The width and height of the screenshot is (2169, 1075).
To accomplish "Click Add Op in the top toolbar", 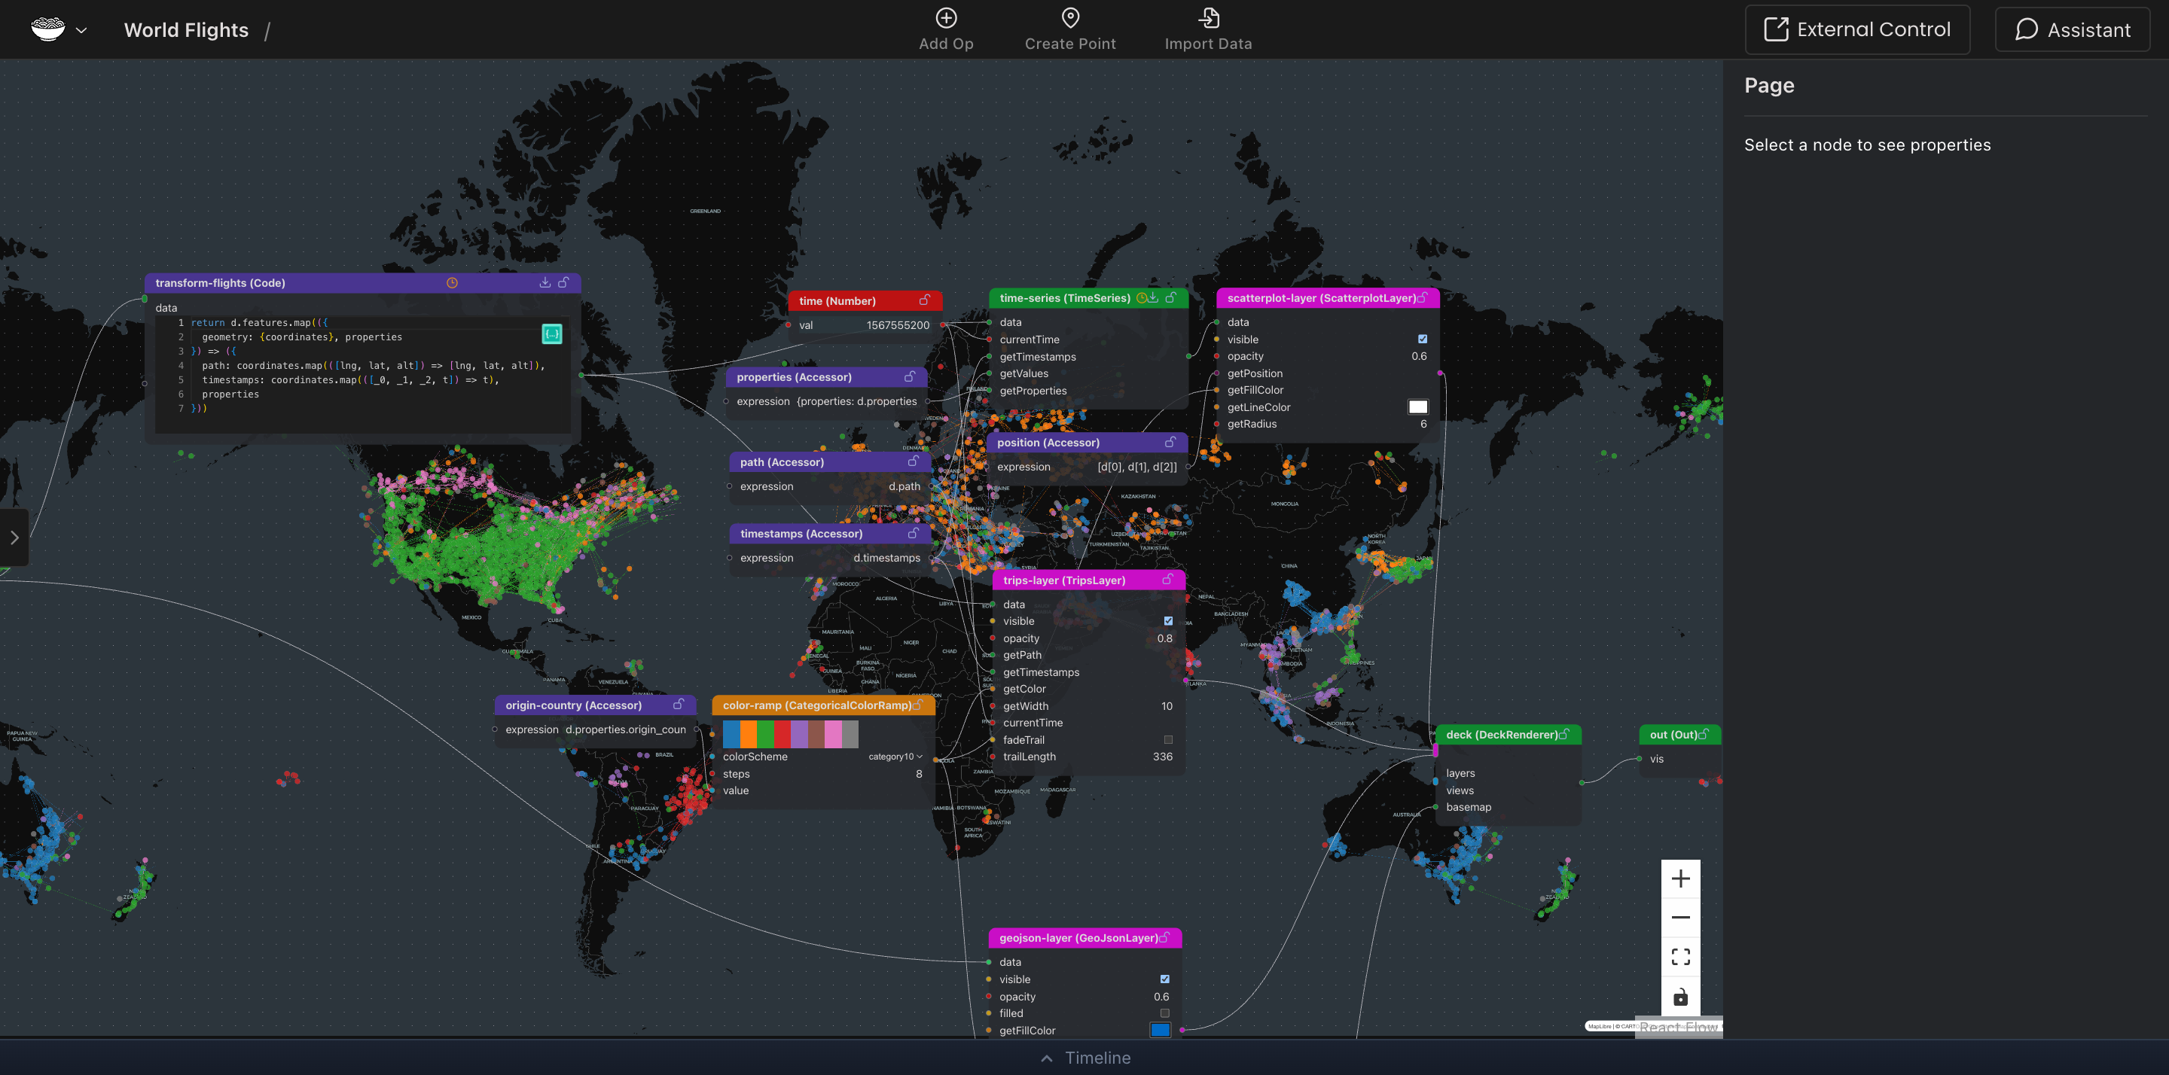I will pos(946,29).
